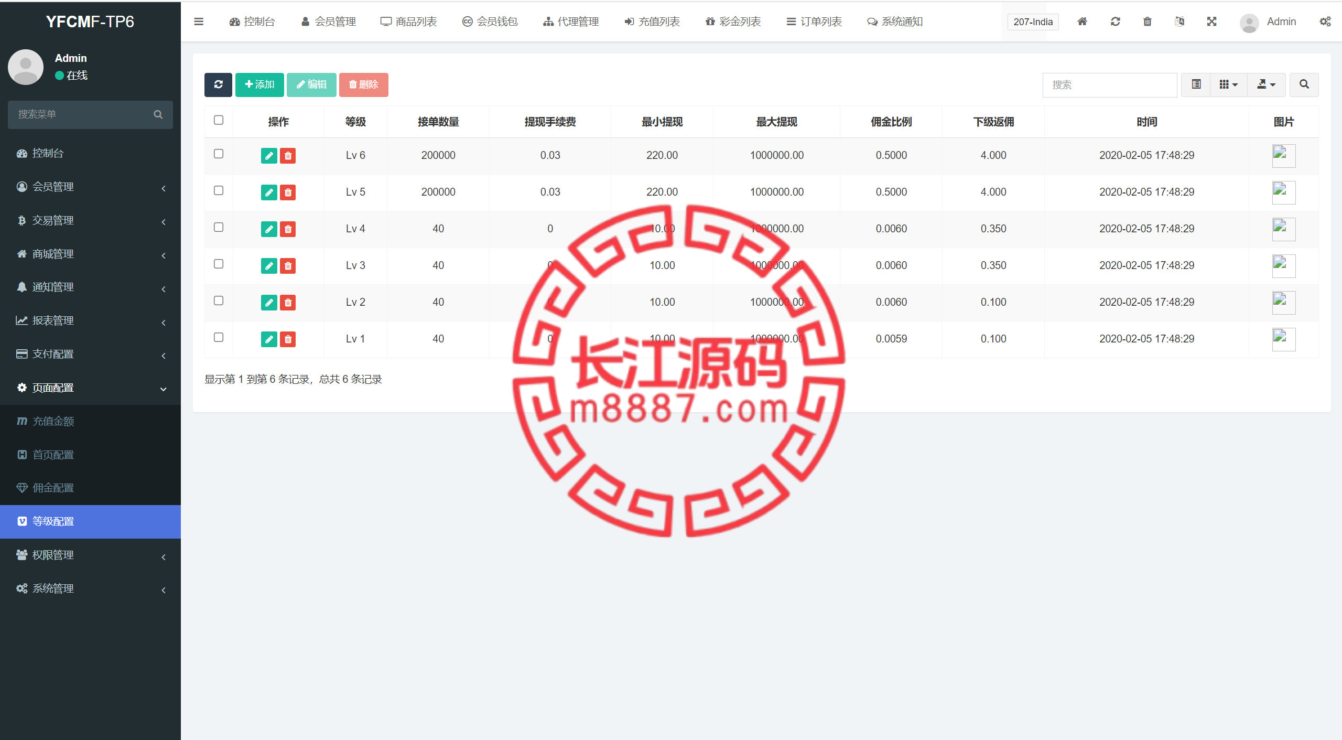The width and height of the screenshot is (1342, 740).
Task: Click the Admin avatar in top bar
Action: pos(1249,23)
